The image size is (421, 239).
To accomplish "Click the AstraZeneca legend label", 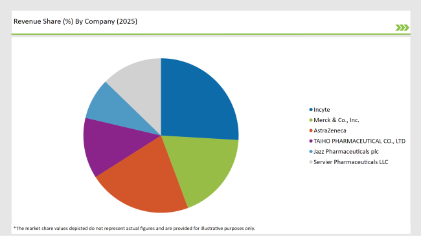I will pos(330,130).
